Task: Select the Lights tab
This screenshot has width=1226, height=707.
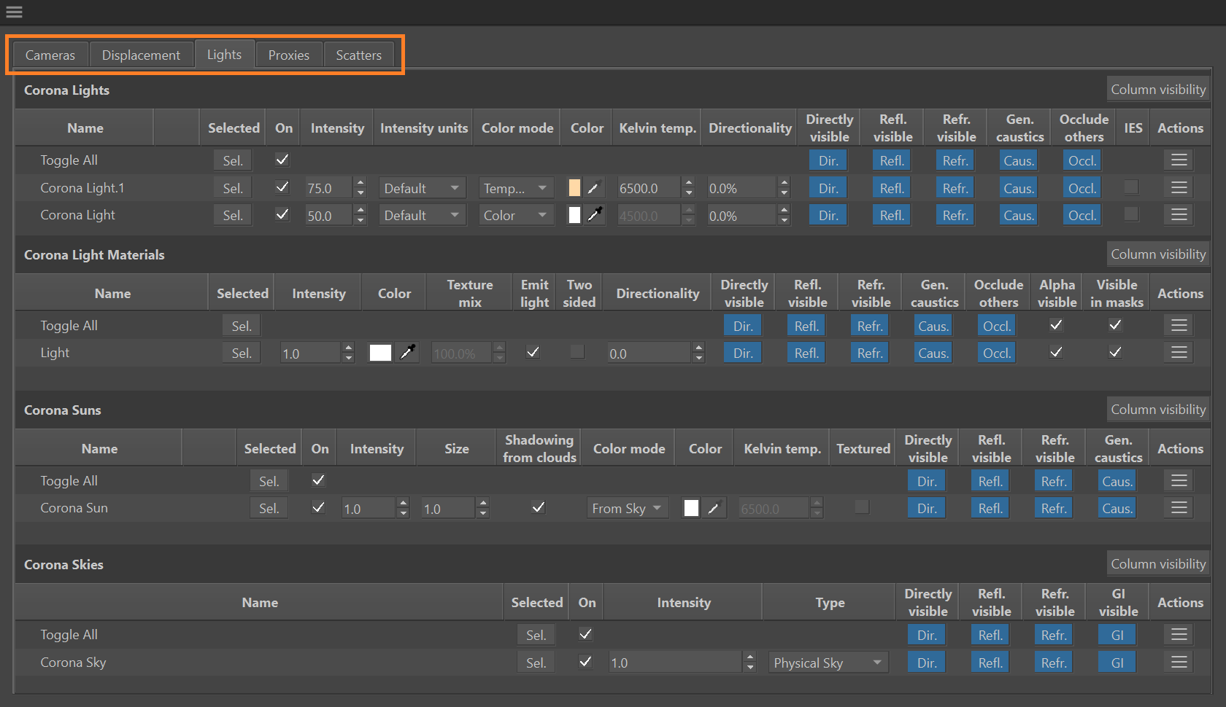Action: (x=224, y=55)
